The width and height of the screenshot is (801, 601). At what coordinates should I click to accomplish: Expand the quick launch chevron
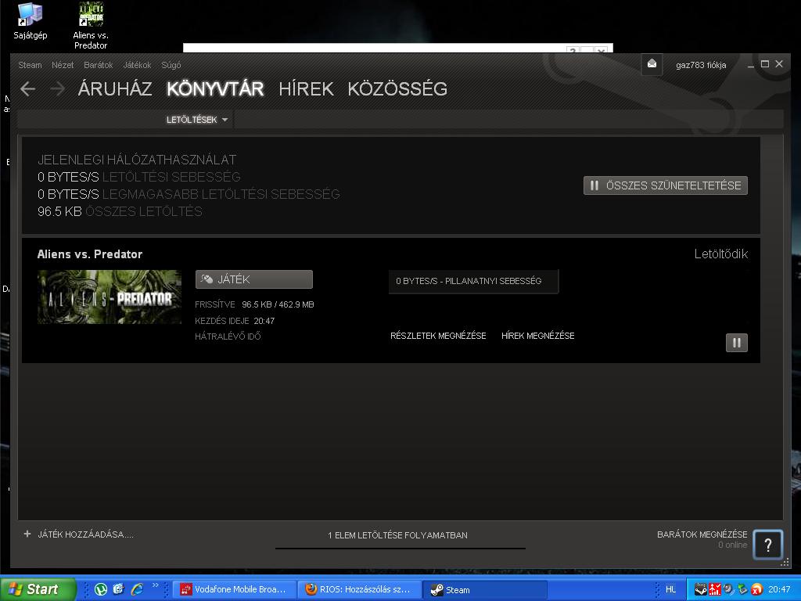click(x=156, y=585)
